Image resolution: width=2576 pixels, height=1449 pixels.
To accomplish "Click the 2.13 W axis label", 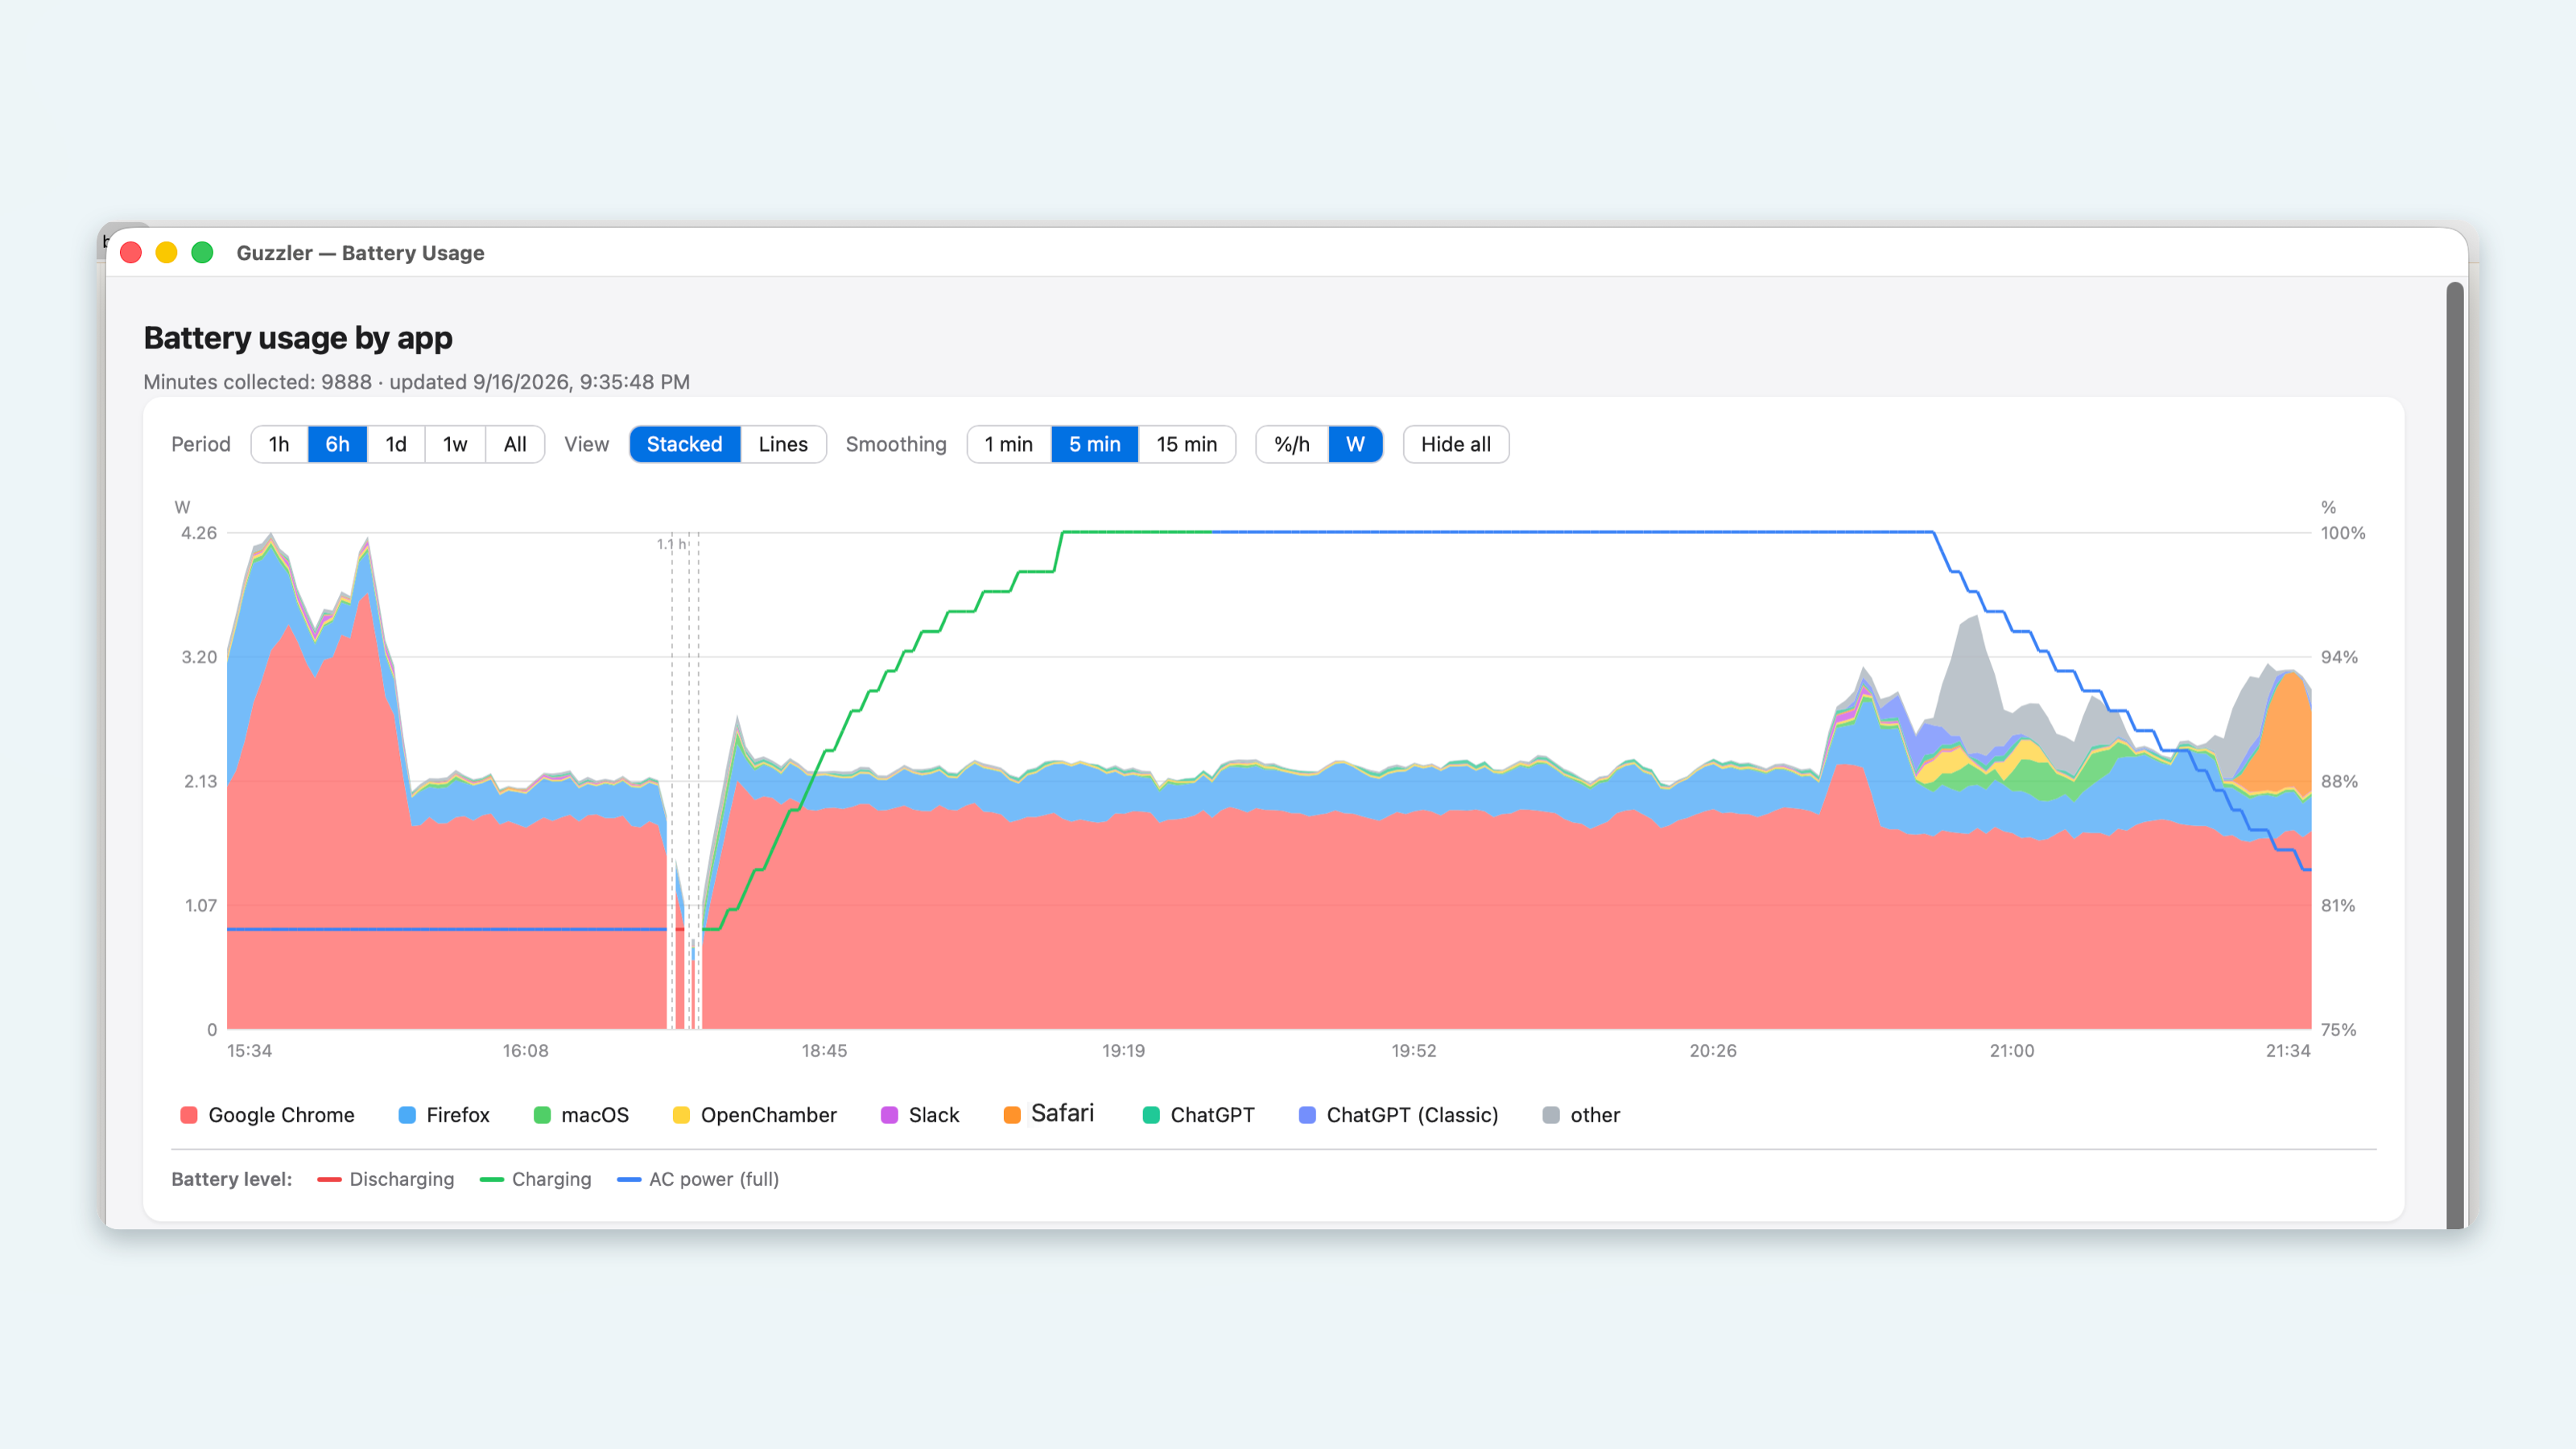I will pyautogui.click(x=200, y=781).
